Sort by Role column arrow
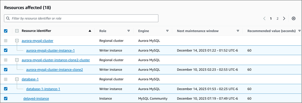This screenshot has width=302, height=103. pyautogui.click(x=129, y=31)
